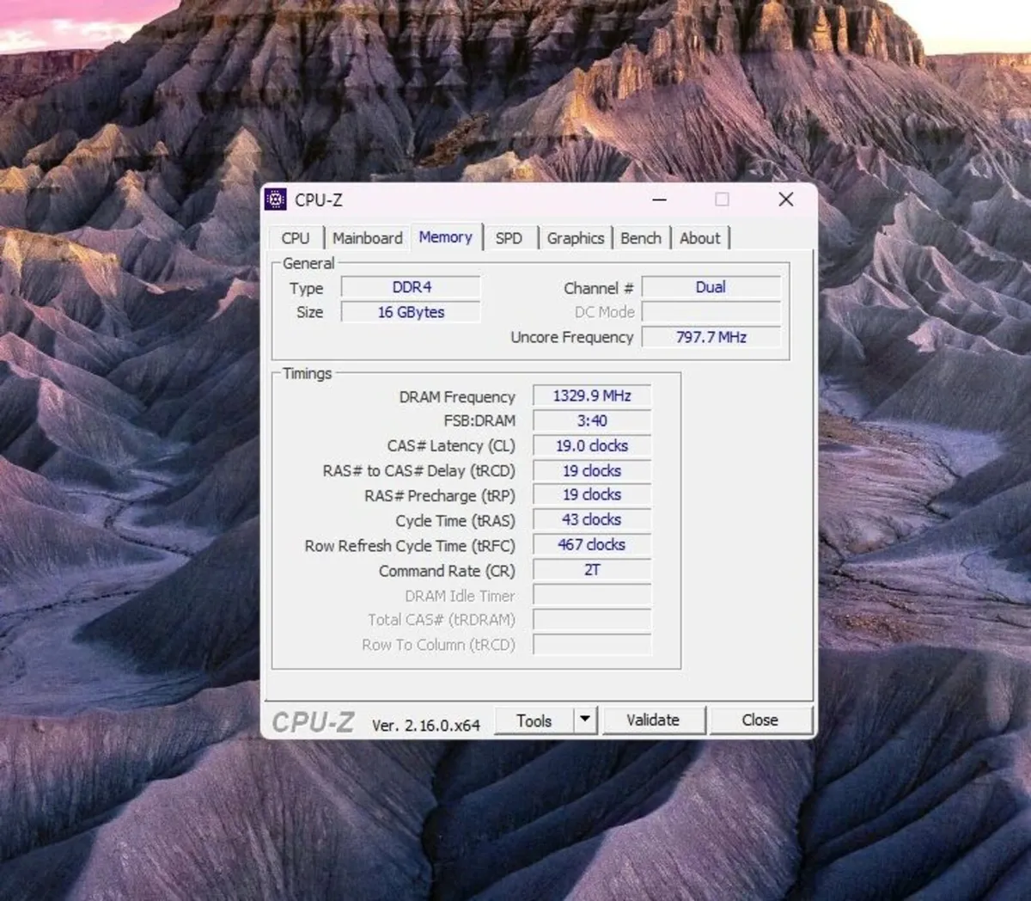Select the 43 clocks tRAS value
The height and width of the screenshot is (901, 1031).
(592, 520)
